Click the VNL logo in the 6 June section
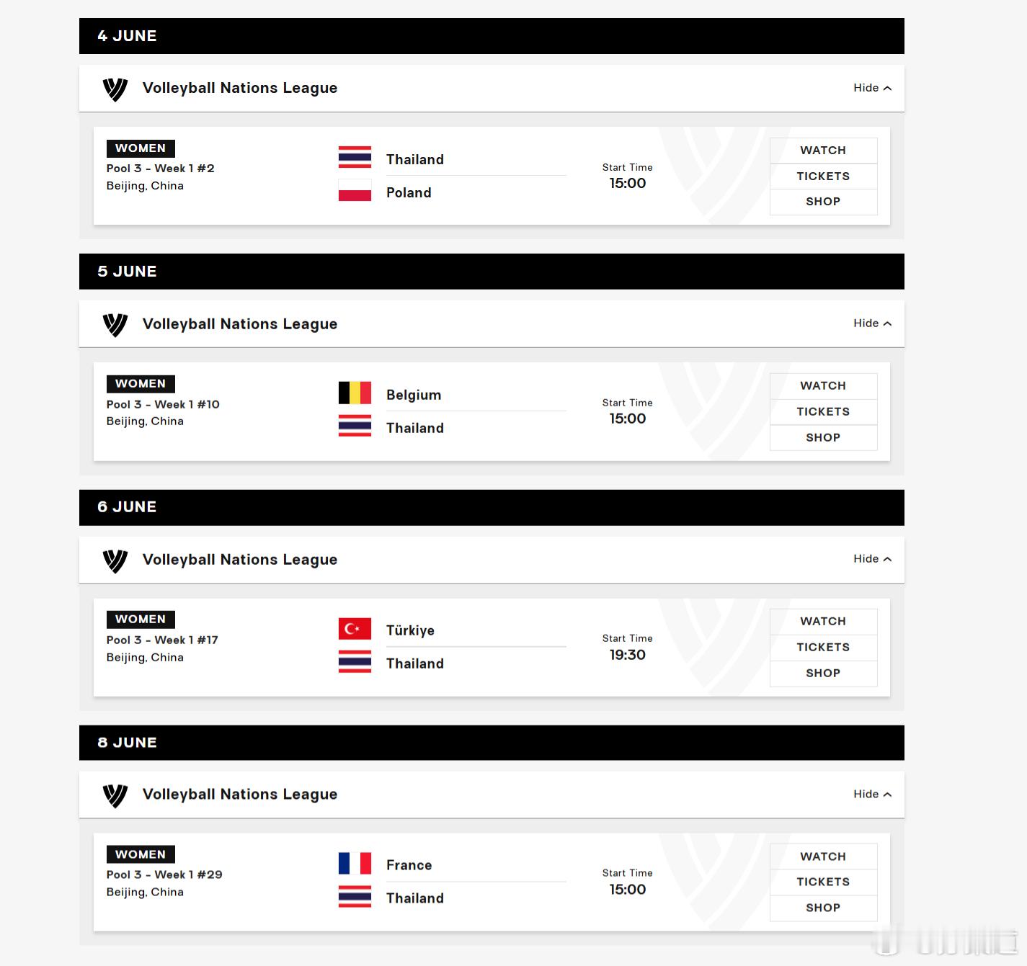The image size is (1027, 966). (x=115, y=560)
